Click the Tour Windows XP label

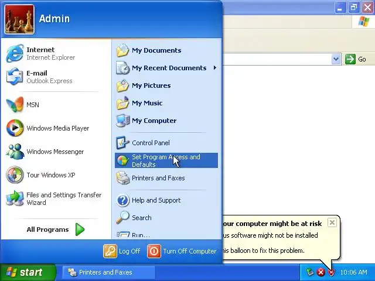[51, 175]
